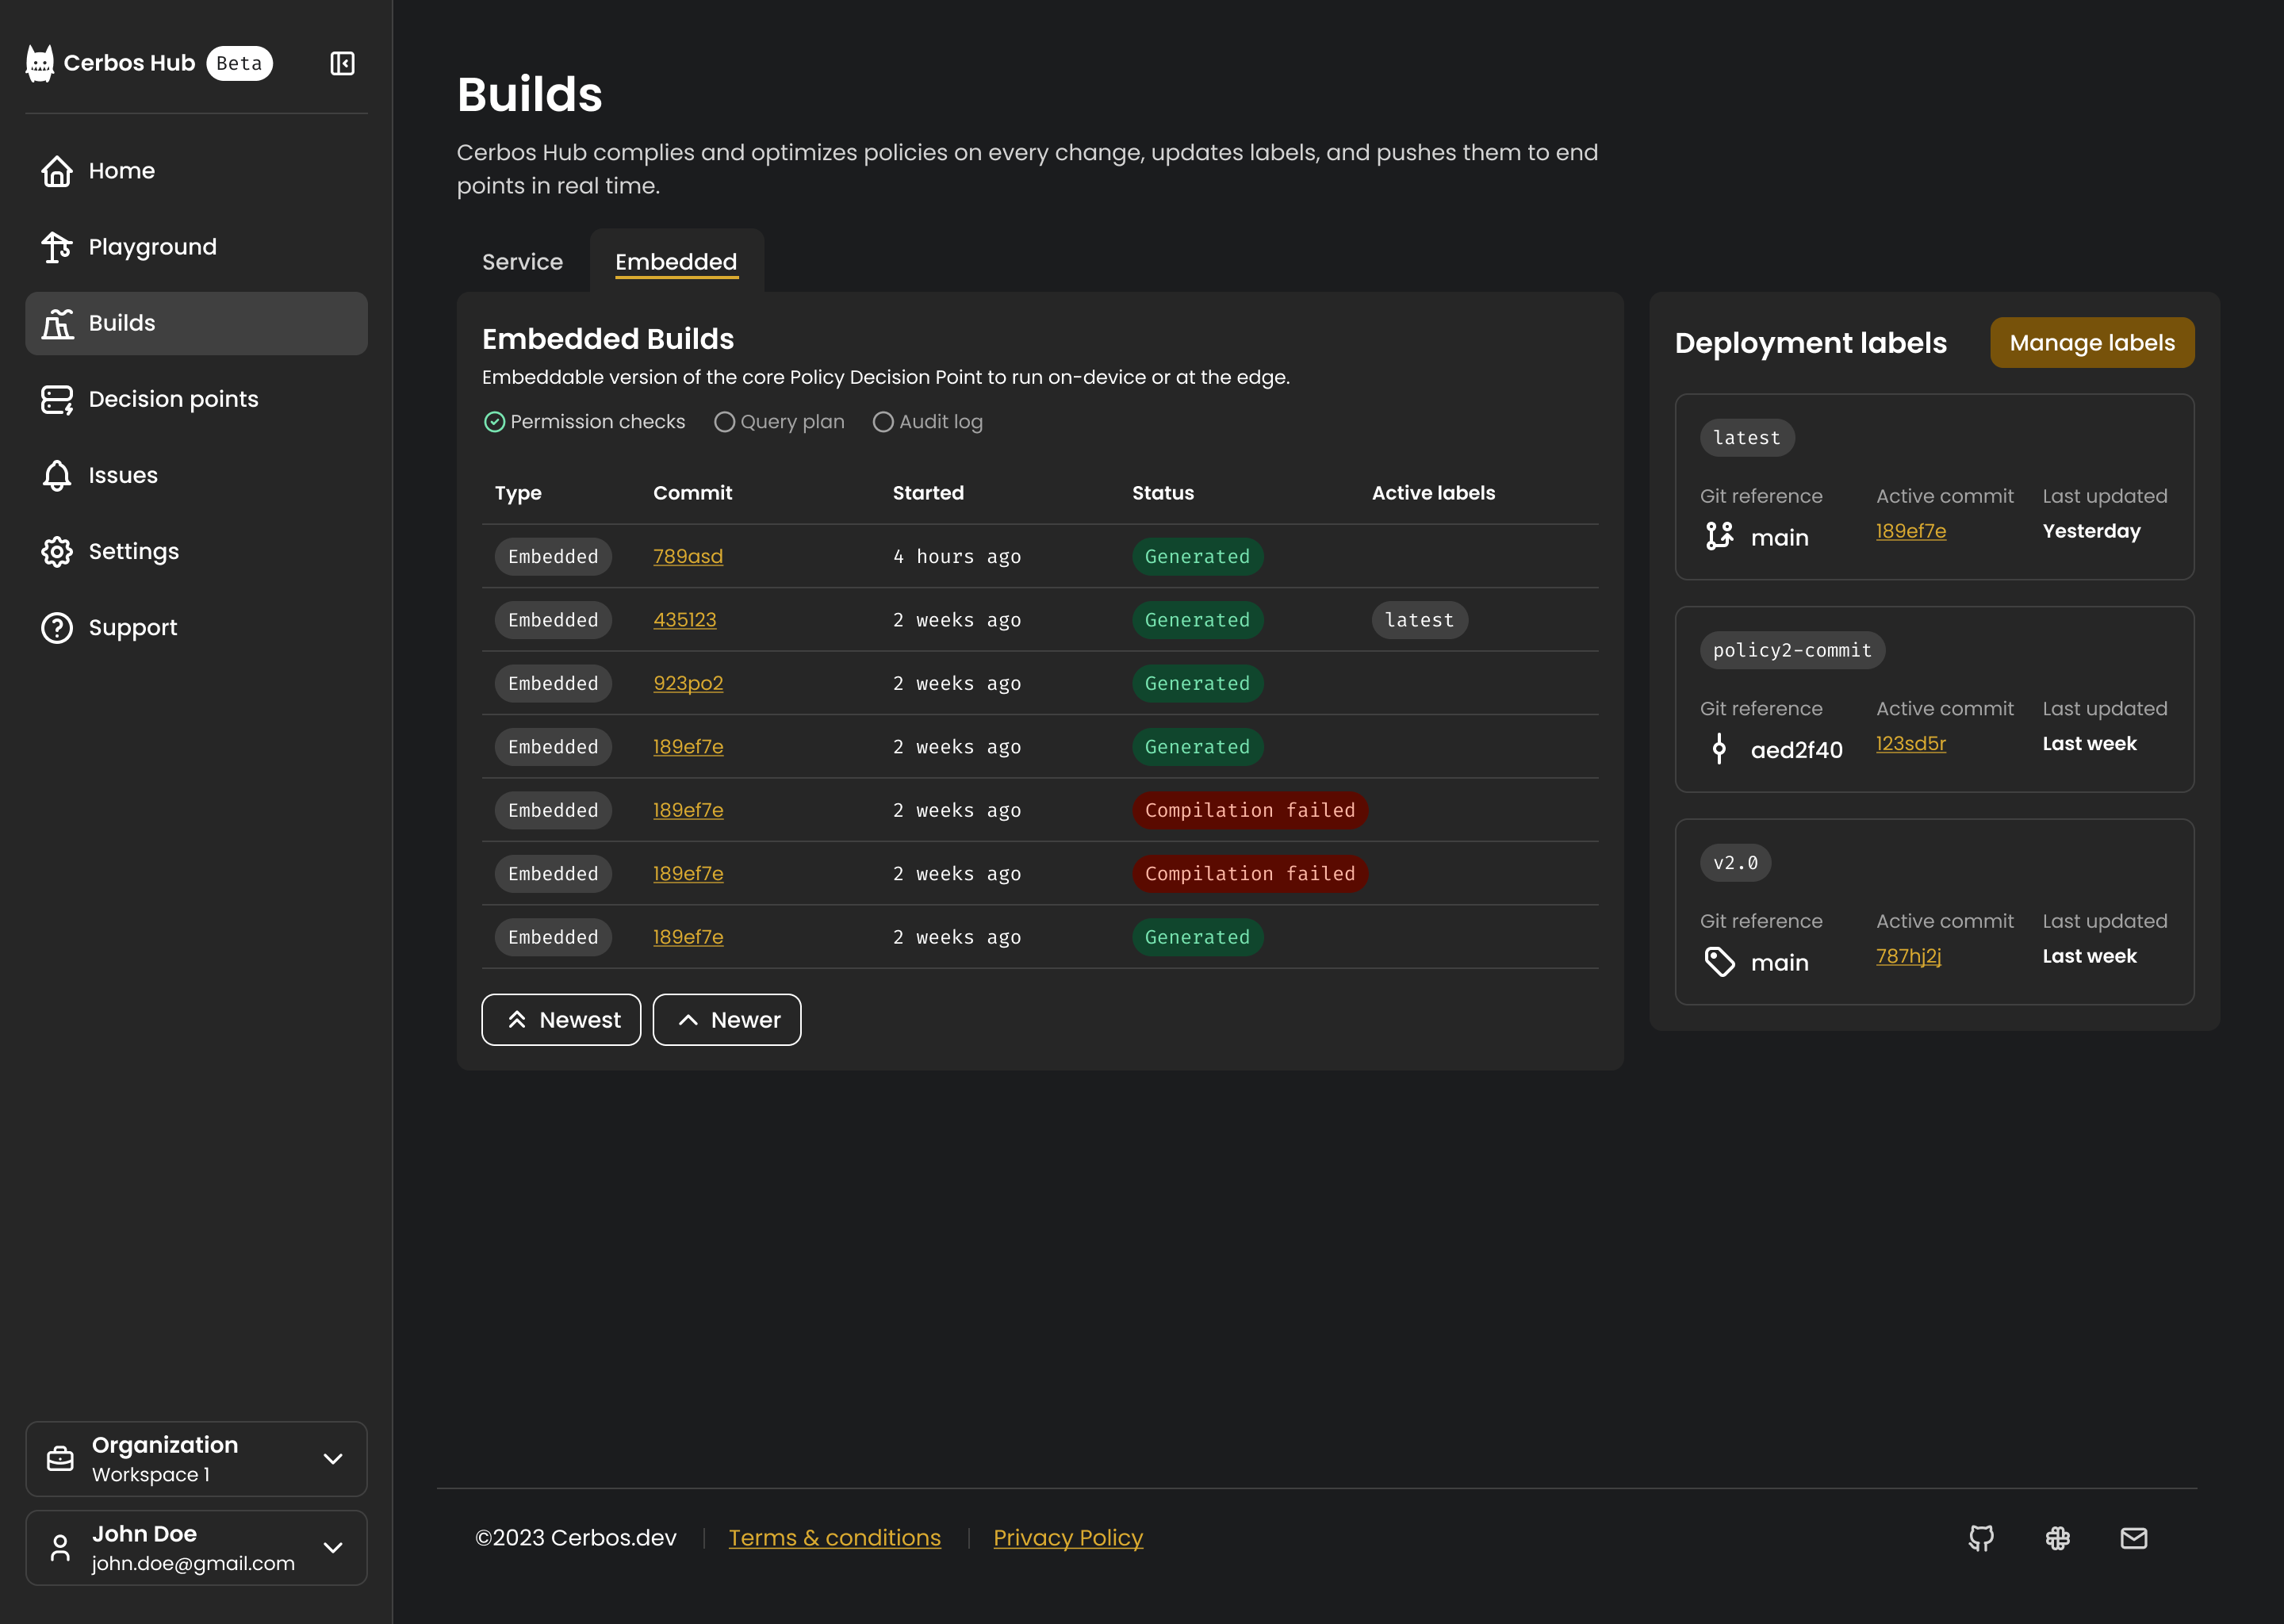Click the Support question mark icon
This screenshot has width=2284, height=1624.
coord(57,627)
